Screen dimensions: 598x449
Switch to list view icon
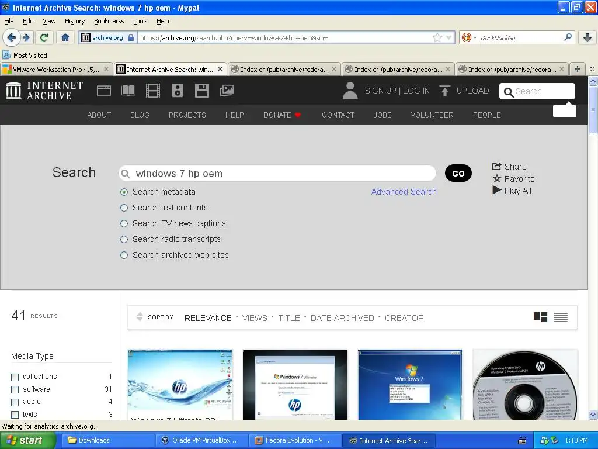(561, 317)
